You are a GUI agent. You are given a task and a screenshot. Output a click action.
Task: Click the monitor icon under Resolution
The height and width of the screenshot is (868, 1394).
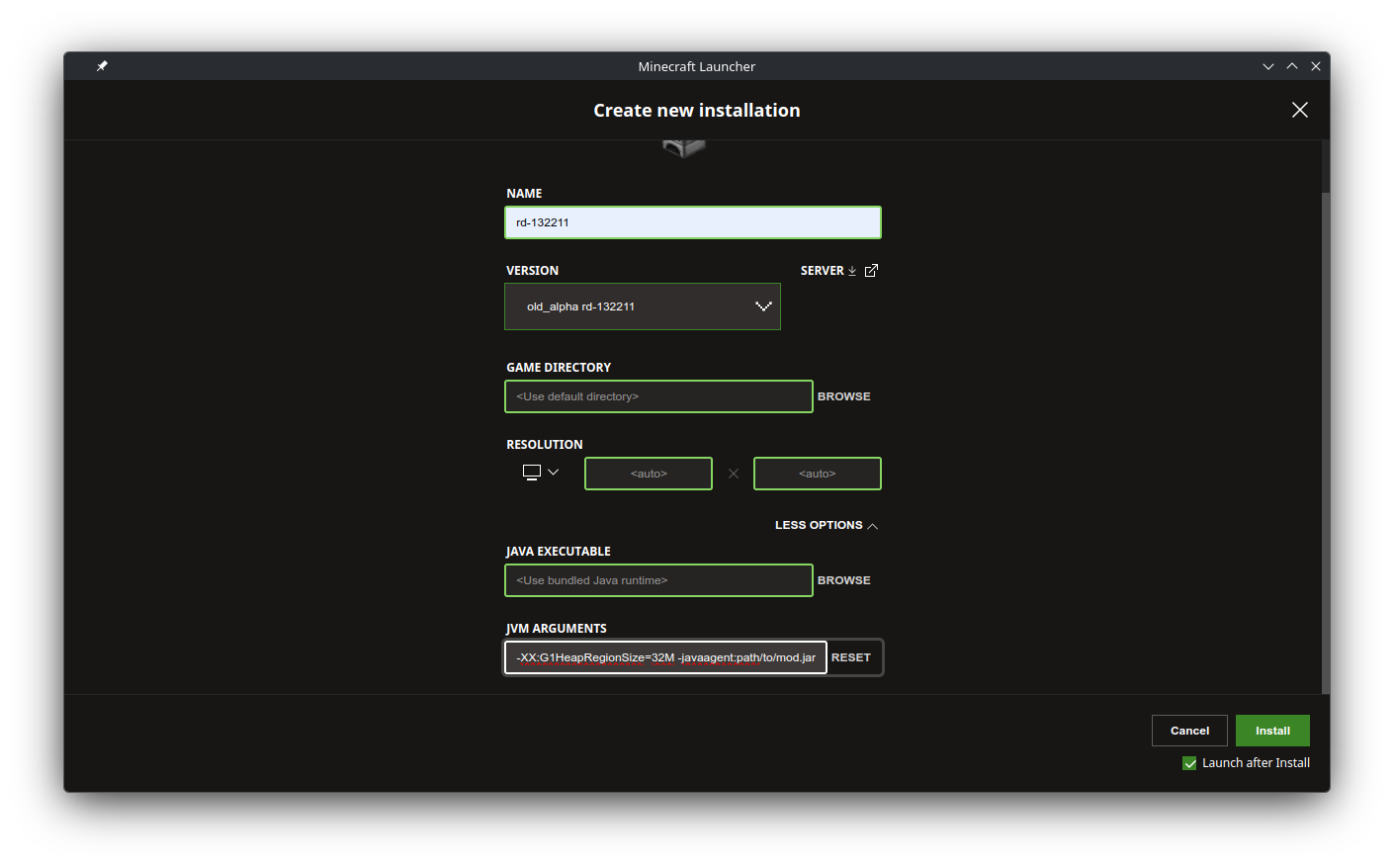(532, 473)
